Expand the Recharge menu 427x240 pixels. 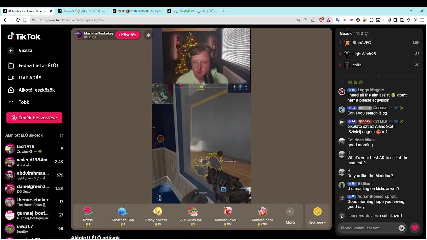317,216
